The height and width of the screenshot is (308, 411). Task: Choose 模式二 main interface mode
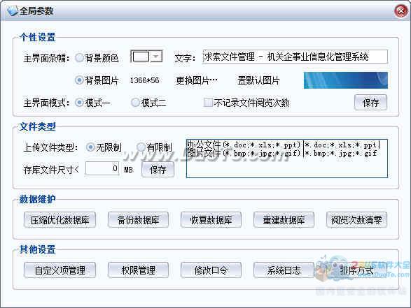(135, 103)
